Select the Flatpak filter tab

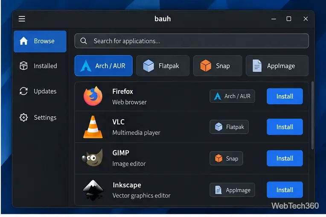click(x=163, y=65)
